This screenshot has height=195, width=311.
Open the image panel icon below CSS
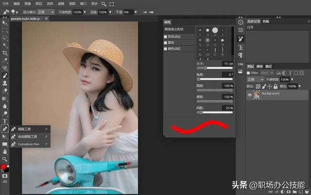[241, 71]
